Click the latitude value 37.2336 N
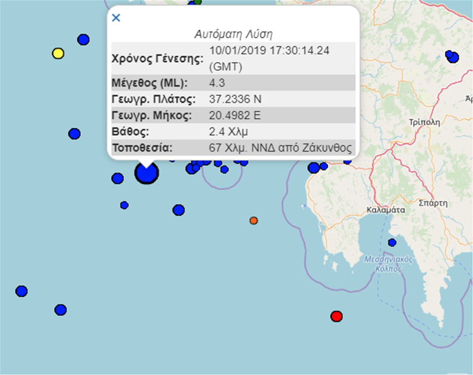The width and height of the screenshot is (473, 375). (235, 99)
